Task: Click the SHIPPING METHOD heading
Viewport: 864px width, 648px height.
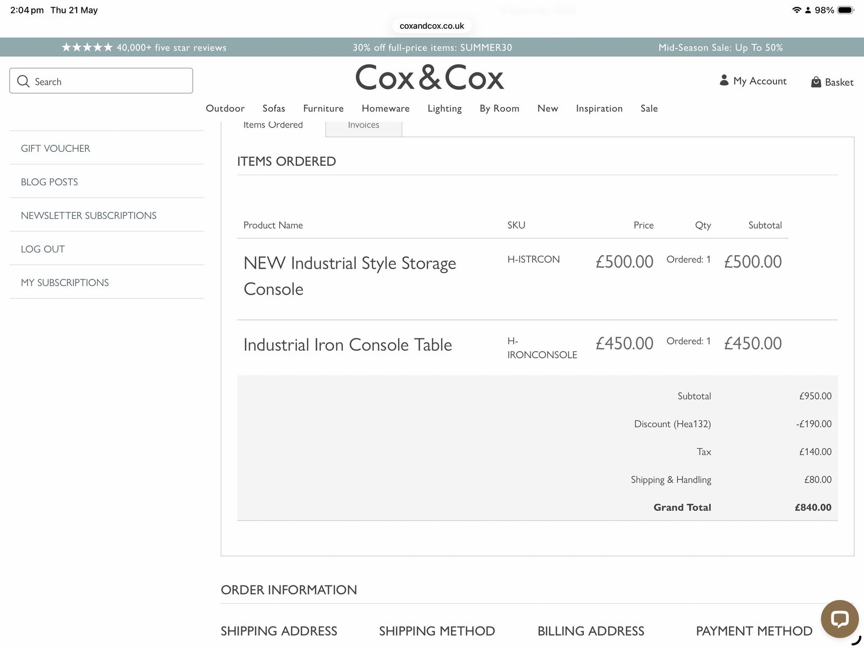Action: point(437,631)
